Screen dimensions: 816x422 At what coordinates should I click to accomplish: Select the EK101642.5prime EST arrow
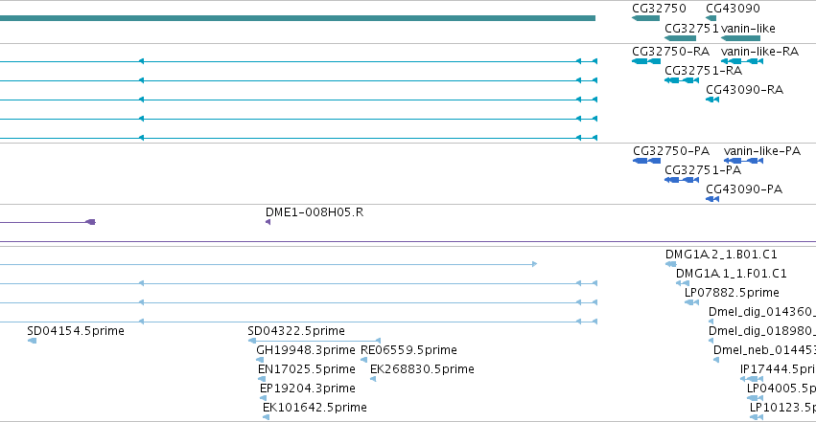pyautogui.click(x=267, y=417)
